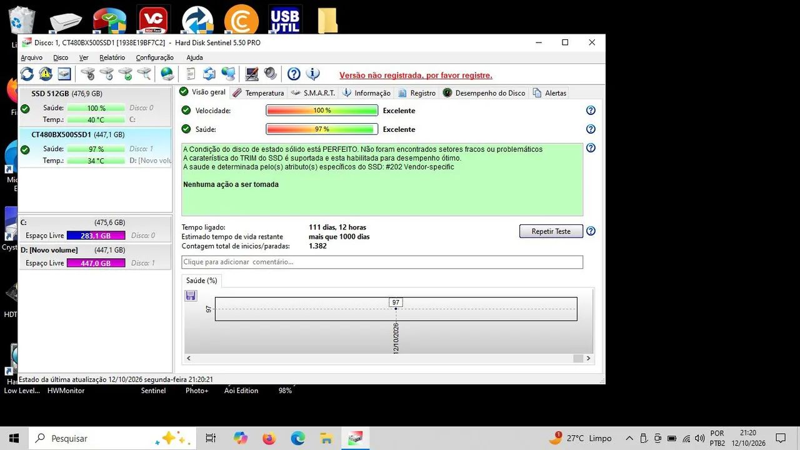
Task: Open the Configuração menu
Action: click(x=154, y=57)
